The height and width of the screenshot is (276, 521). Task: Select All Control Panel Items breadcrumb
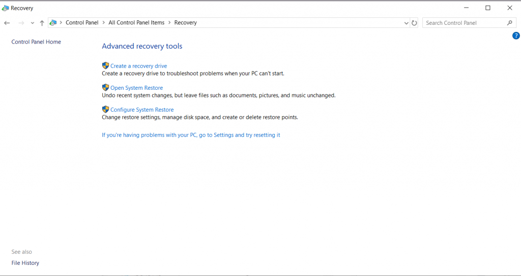coord(136,22)
